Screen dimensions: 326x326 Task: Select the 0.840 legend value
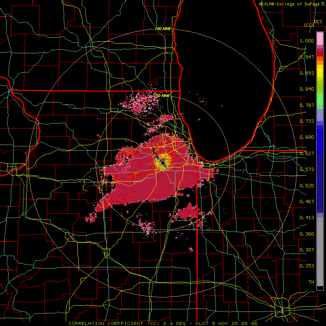point(307,89)
